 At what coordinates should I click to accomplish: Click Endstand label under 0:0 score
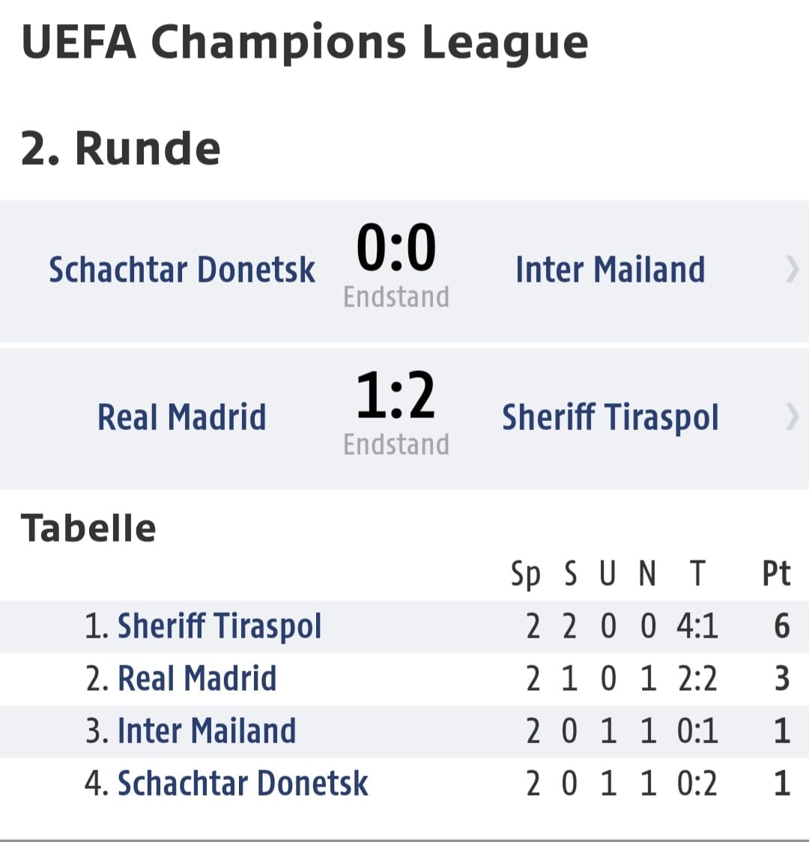[x=396, y=297]
